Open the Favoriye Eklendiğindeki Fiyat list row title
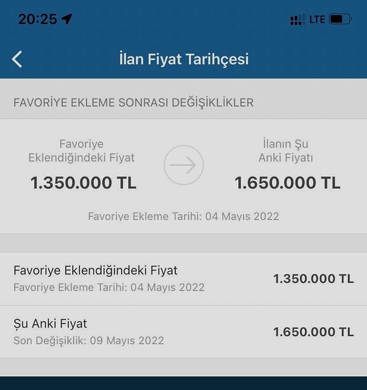This screenshot has width=367, height=390. 95,270
